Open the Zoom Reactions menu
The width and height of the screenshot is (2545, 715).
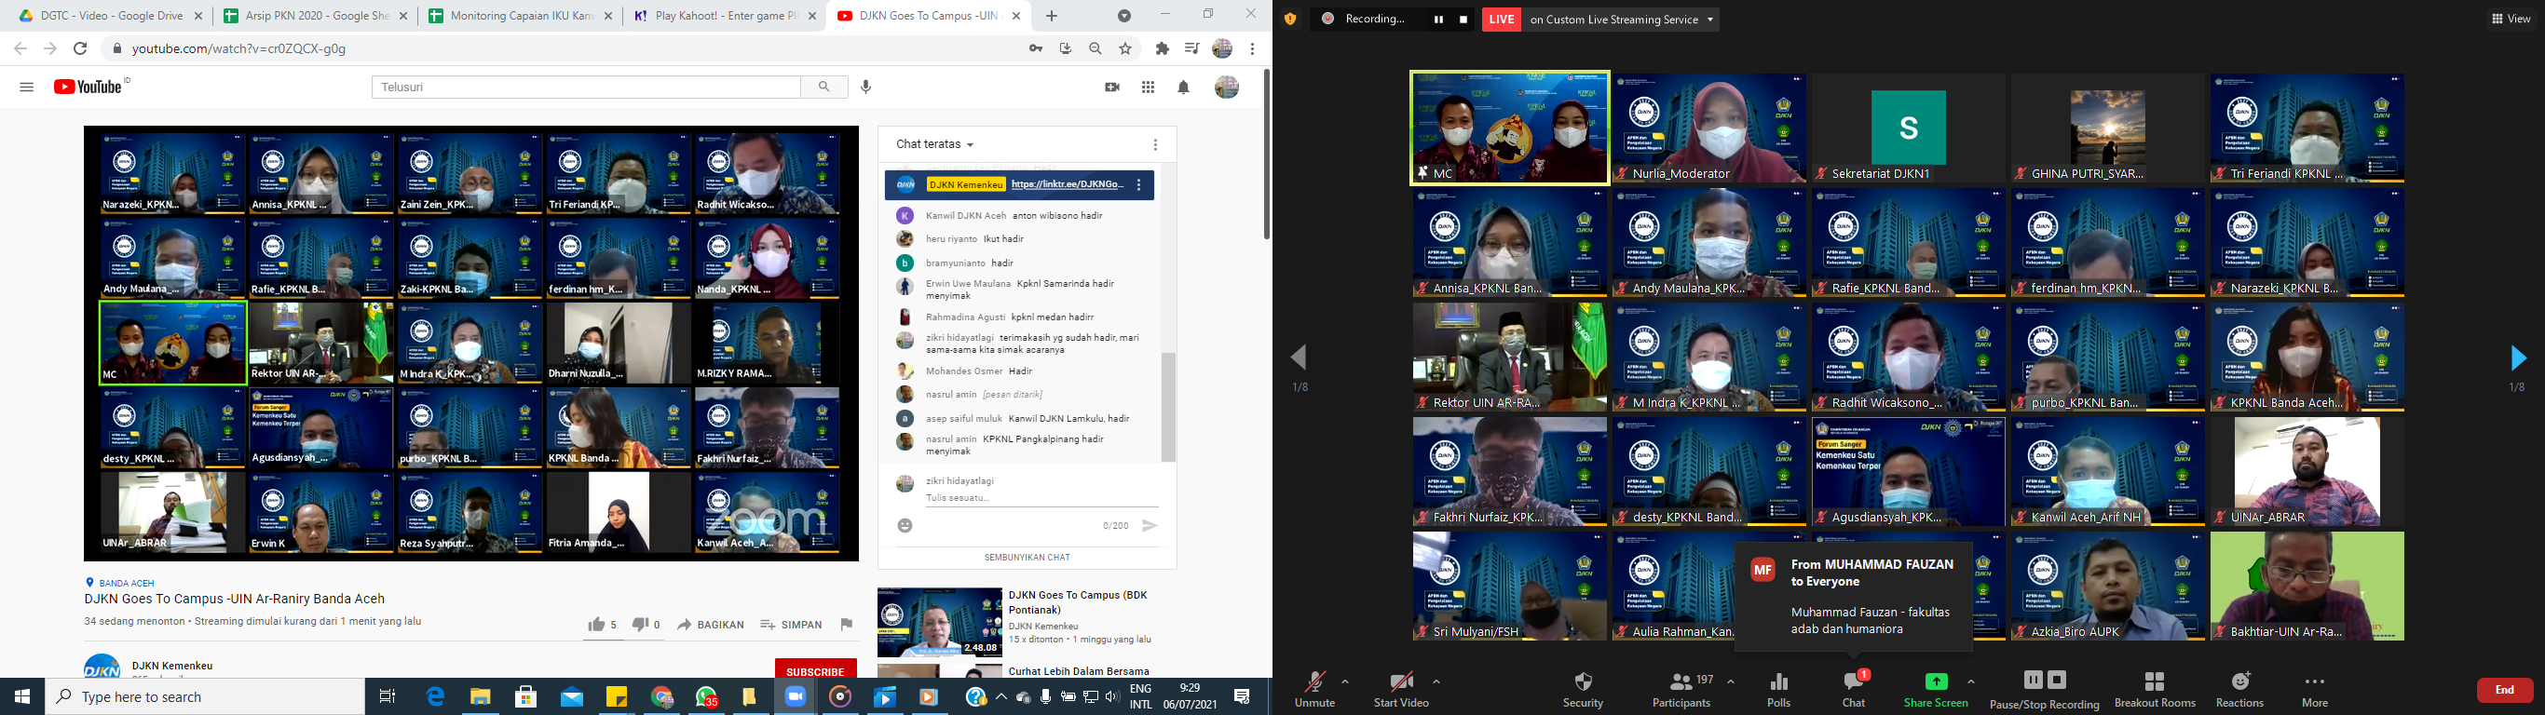[x=2239, y=689]
